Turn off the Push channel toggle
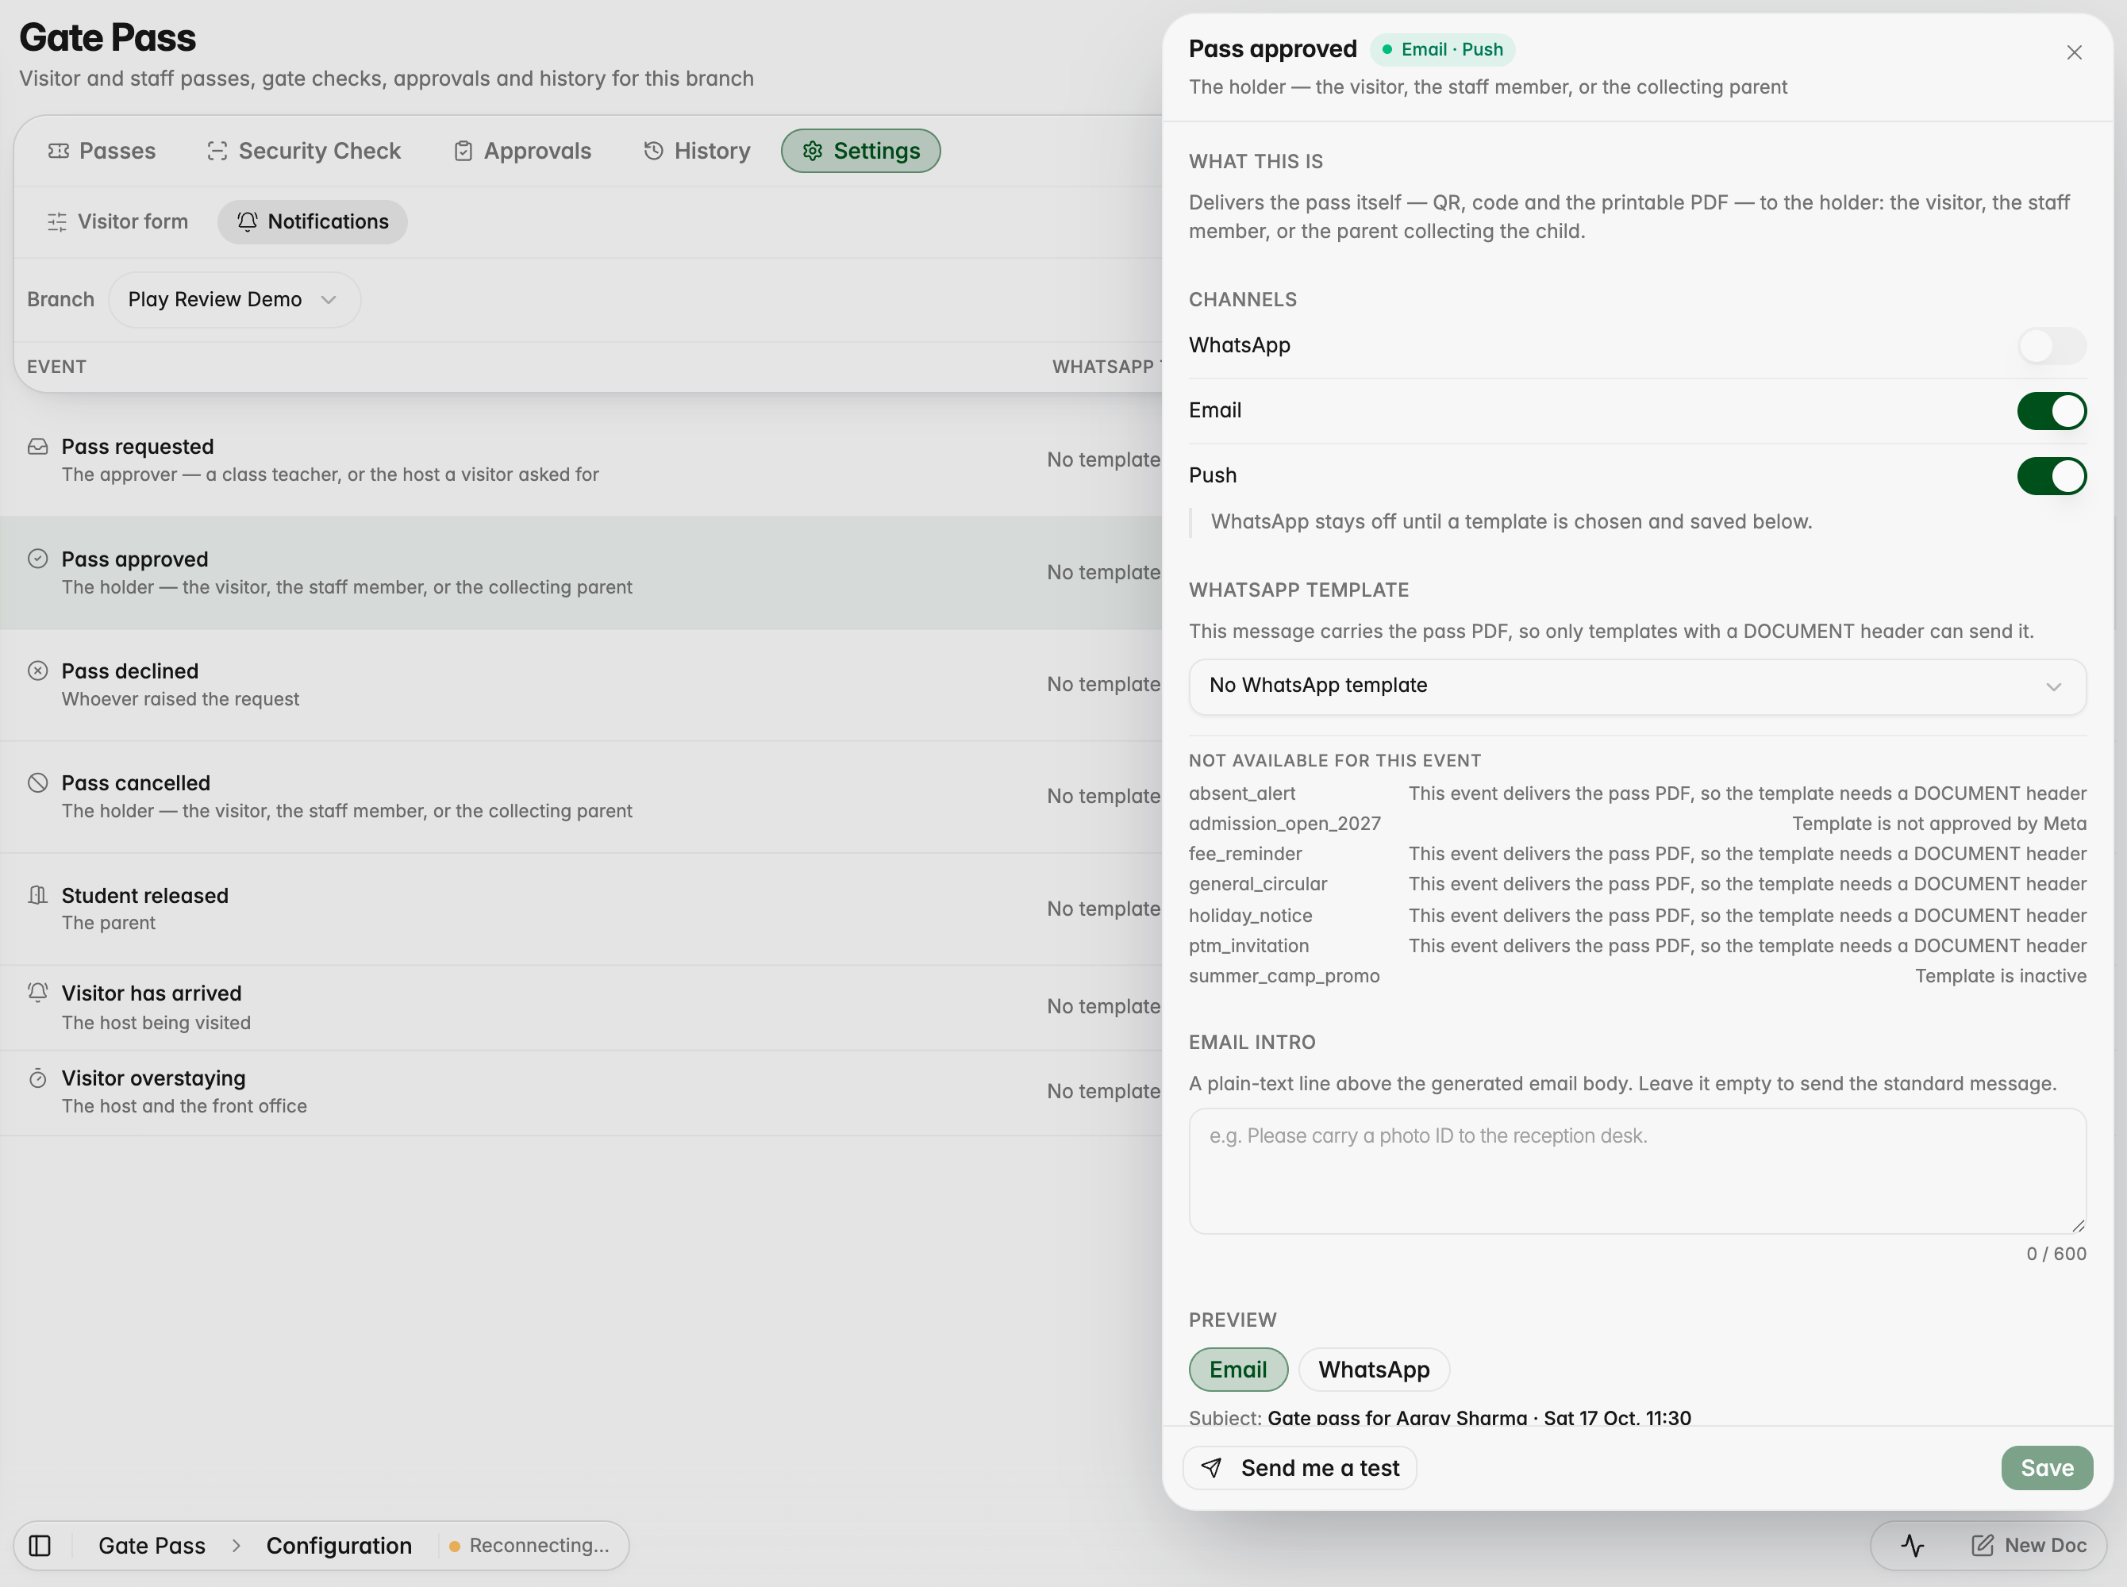Image resolution: width=2127 pixels, height=1587 pixels. click(x=2051, y=475)
